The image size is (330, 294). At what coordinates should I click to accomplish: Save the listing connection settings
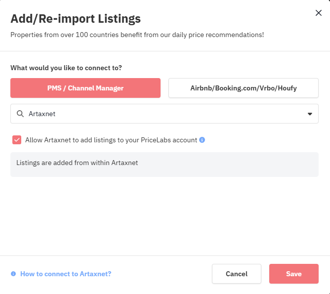[294, 274]
